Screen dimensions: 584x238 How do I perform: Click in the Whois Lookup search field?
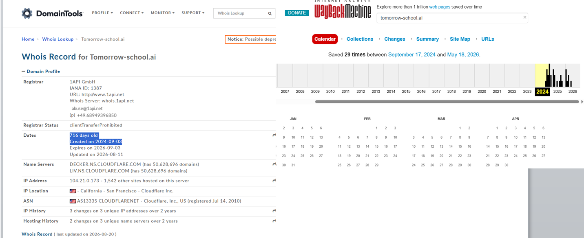pyautogui.click(x=240, y=13)
